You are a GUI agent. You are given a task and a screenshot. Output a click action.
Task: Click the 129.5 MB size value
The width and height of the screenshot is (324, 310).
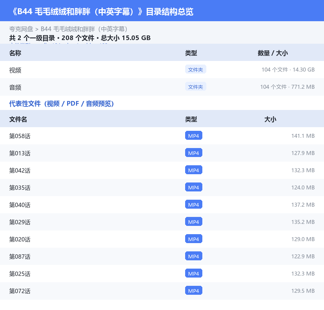tap(303, 291)
